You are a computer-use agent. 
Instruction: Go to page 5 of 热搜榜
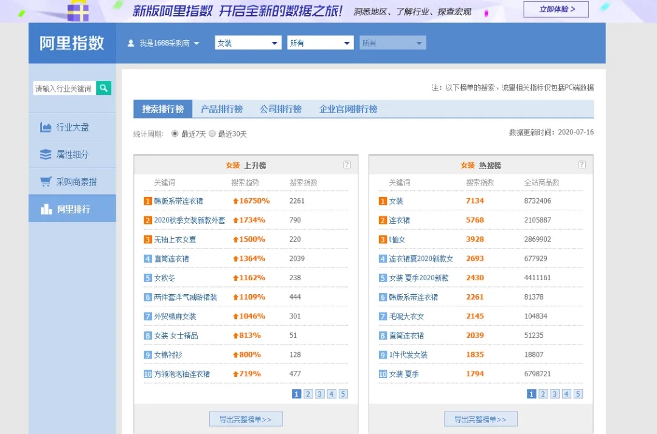coord(579,394)
